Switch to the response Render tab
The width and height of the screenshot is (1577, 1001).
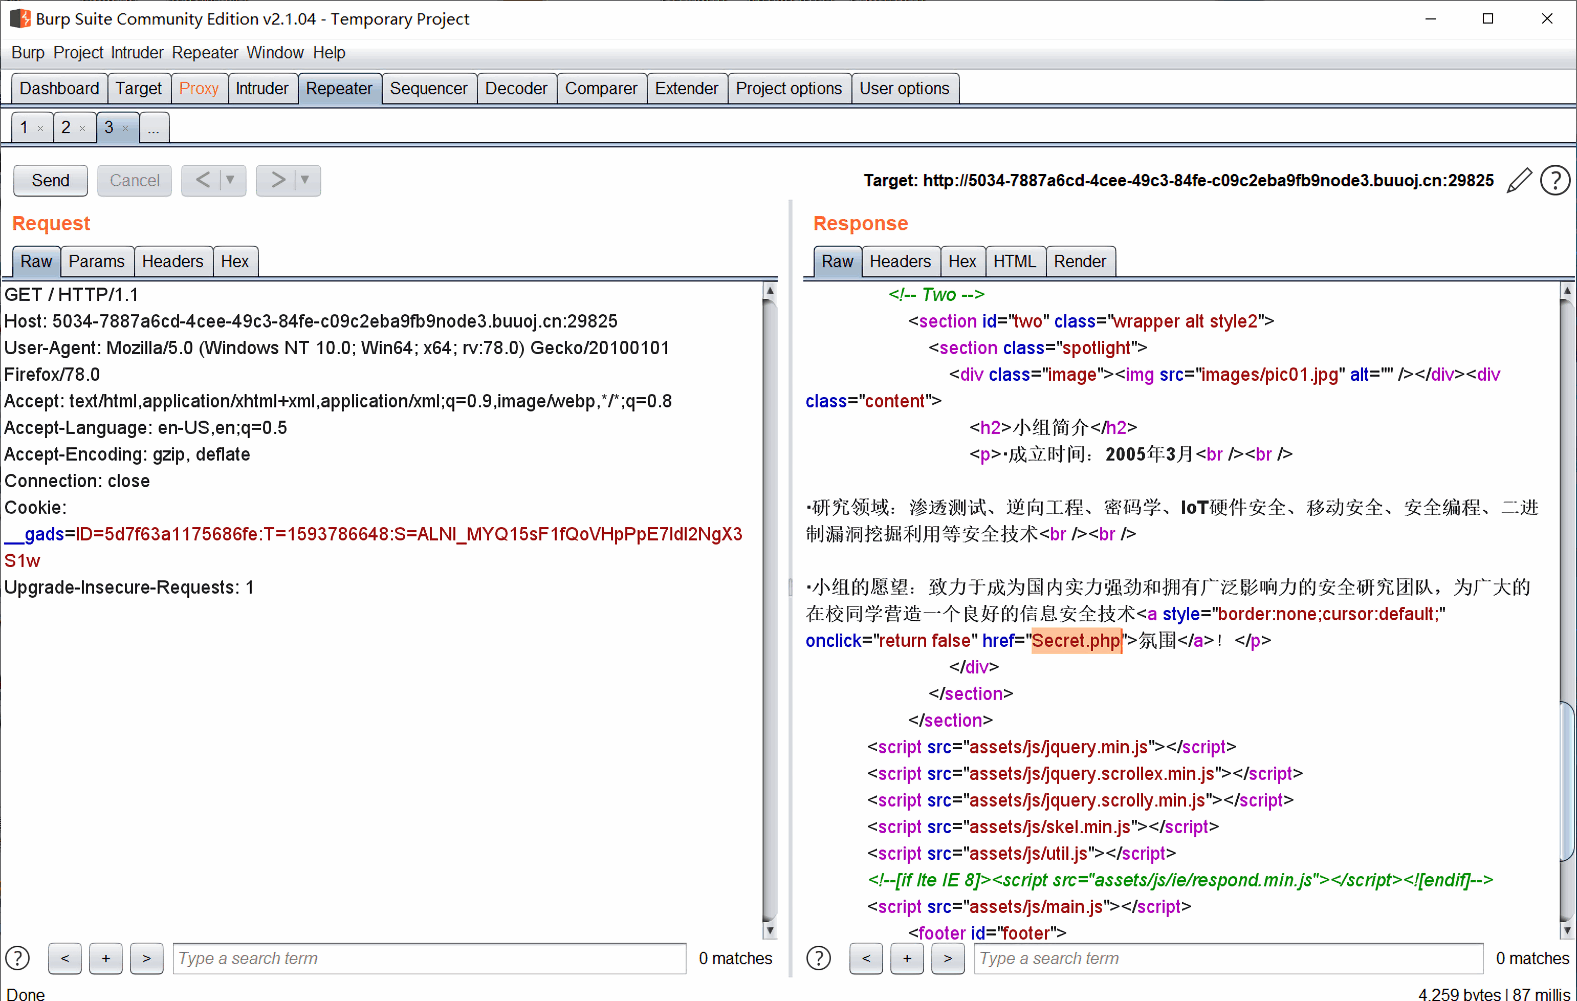[1081, 262]
